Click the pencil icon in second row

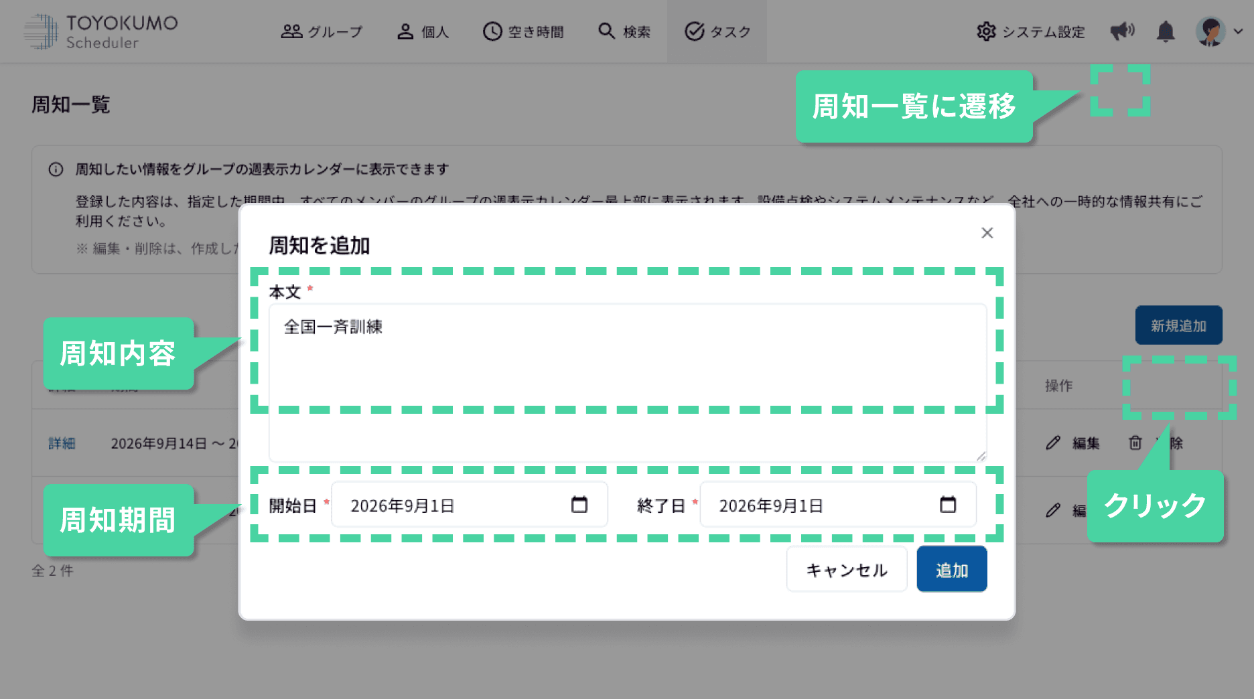pyautogui.click(x=1053, y=510)
